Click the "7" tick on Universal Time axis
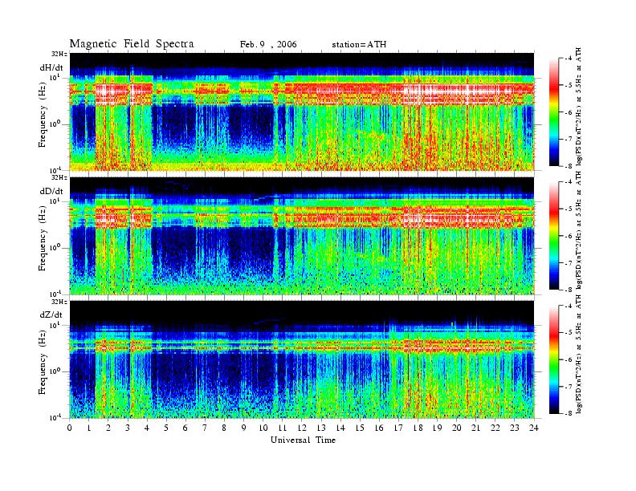 (x=205, y=428)
